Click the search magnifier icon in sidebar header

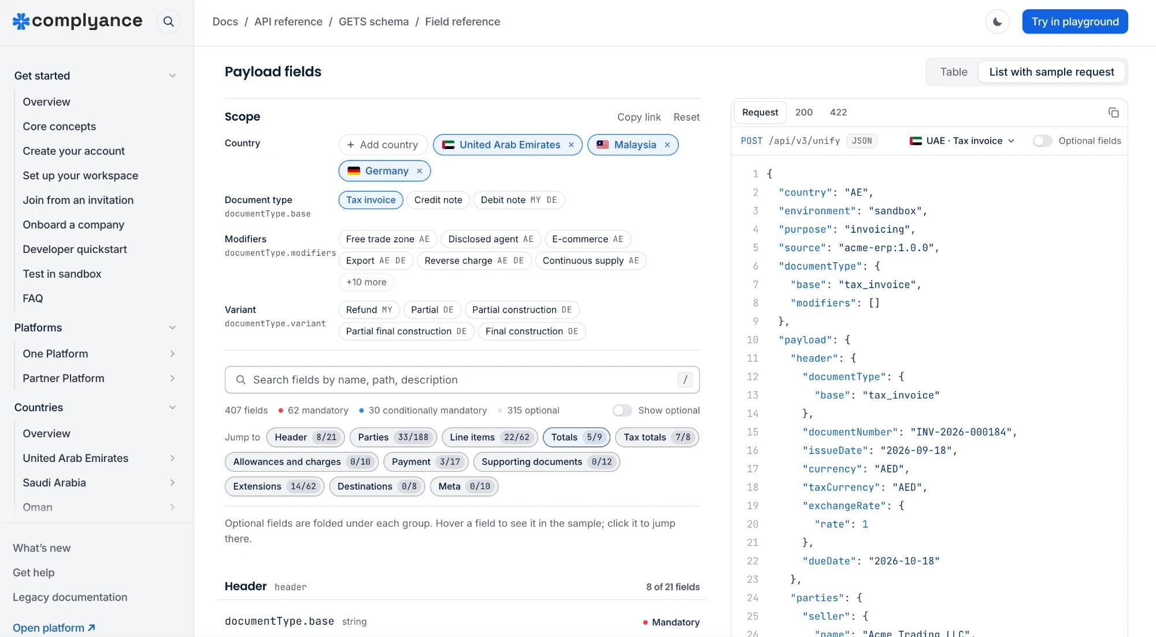[x=168, y=21]
